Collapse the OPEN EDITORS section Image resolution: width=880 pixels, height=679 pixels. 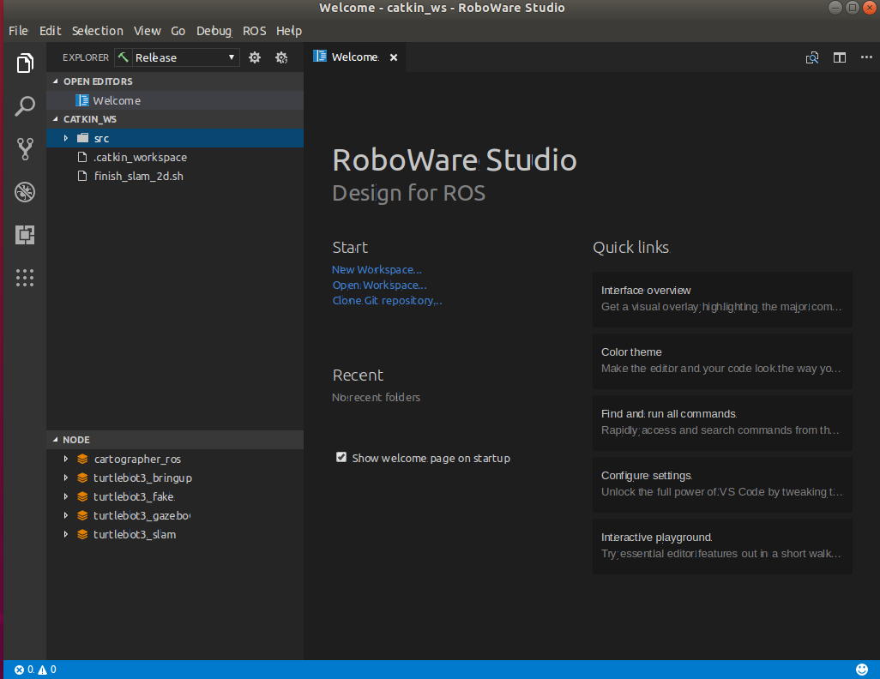pyautogui.click(x=56, y=81)
